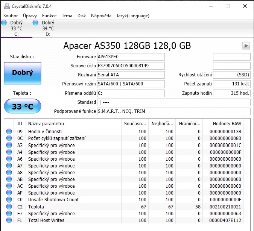This screenshot has height=231, width=254.
Task: Click status orb for Total Host Writes row
Action: coord(9,220)
